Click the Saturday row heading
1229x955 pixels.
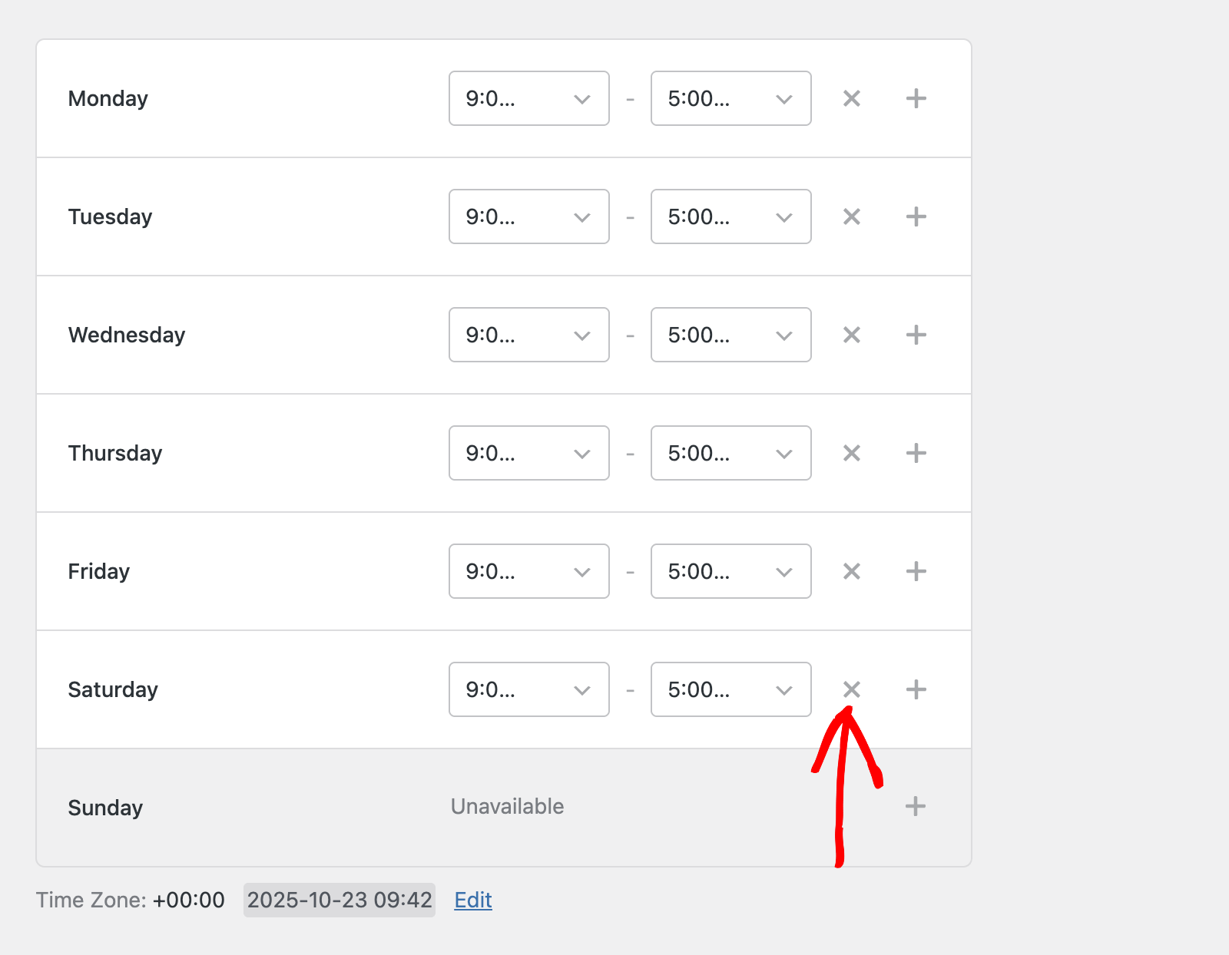(x=113, y=689)
